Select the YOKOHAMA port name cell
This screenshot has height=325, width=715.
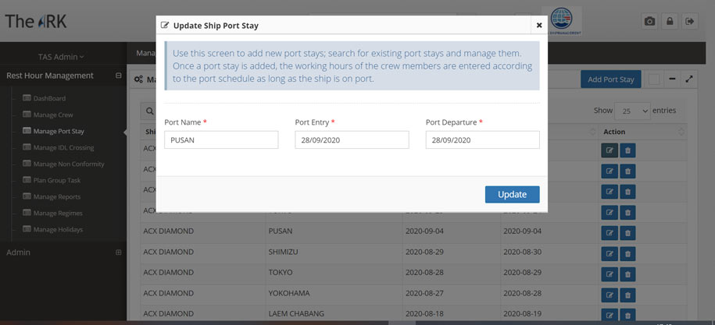[289, 293]
